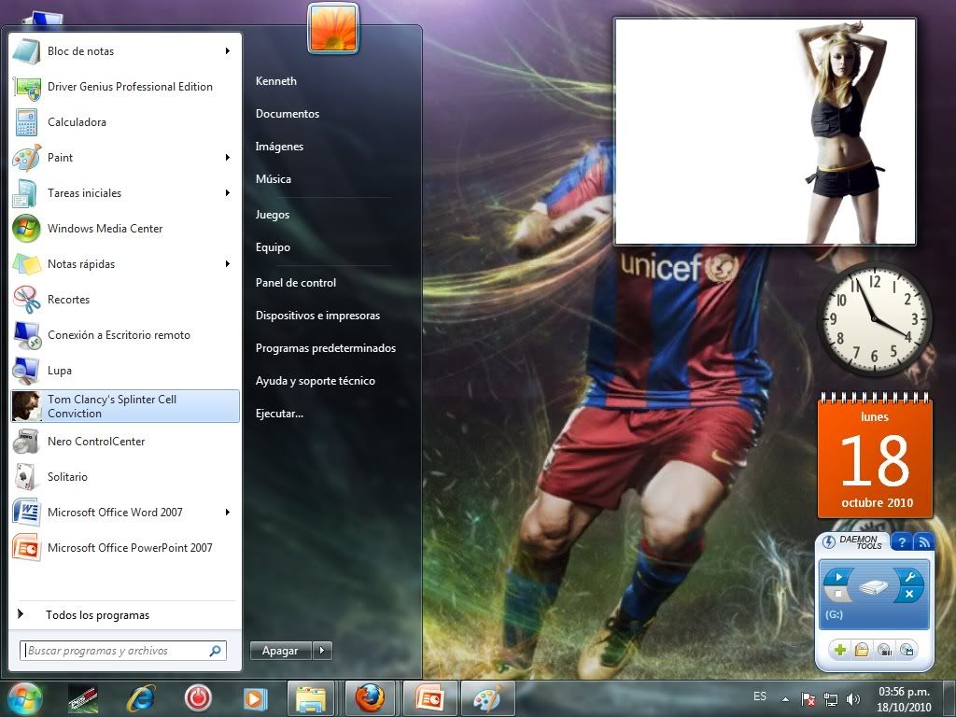Open Windows Explorer folder on taskbar

[x=311, y=698]
